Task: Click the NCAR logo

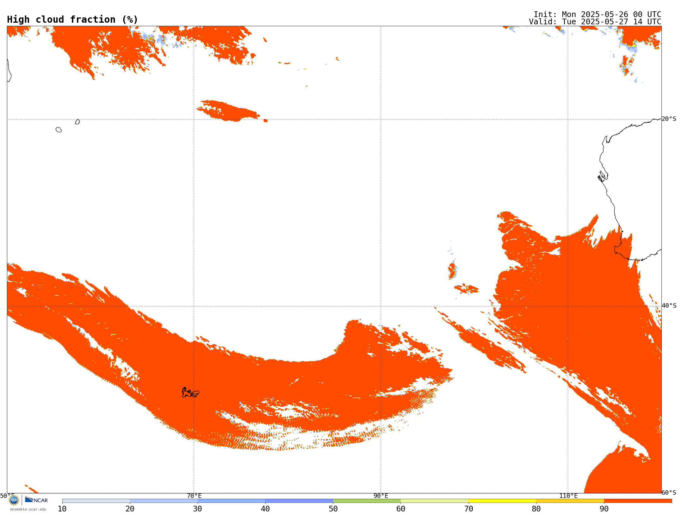Action: (x=36, y=500)
